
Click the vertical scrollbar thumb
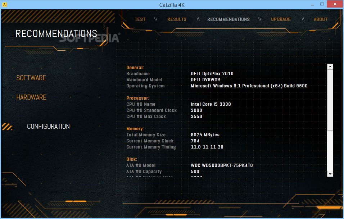(x=330, y=100)
